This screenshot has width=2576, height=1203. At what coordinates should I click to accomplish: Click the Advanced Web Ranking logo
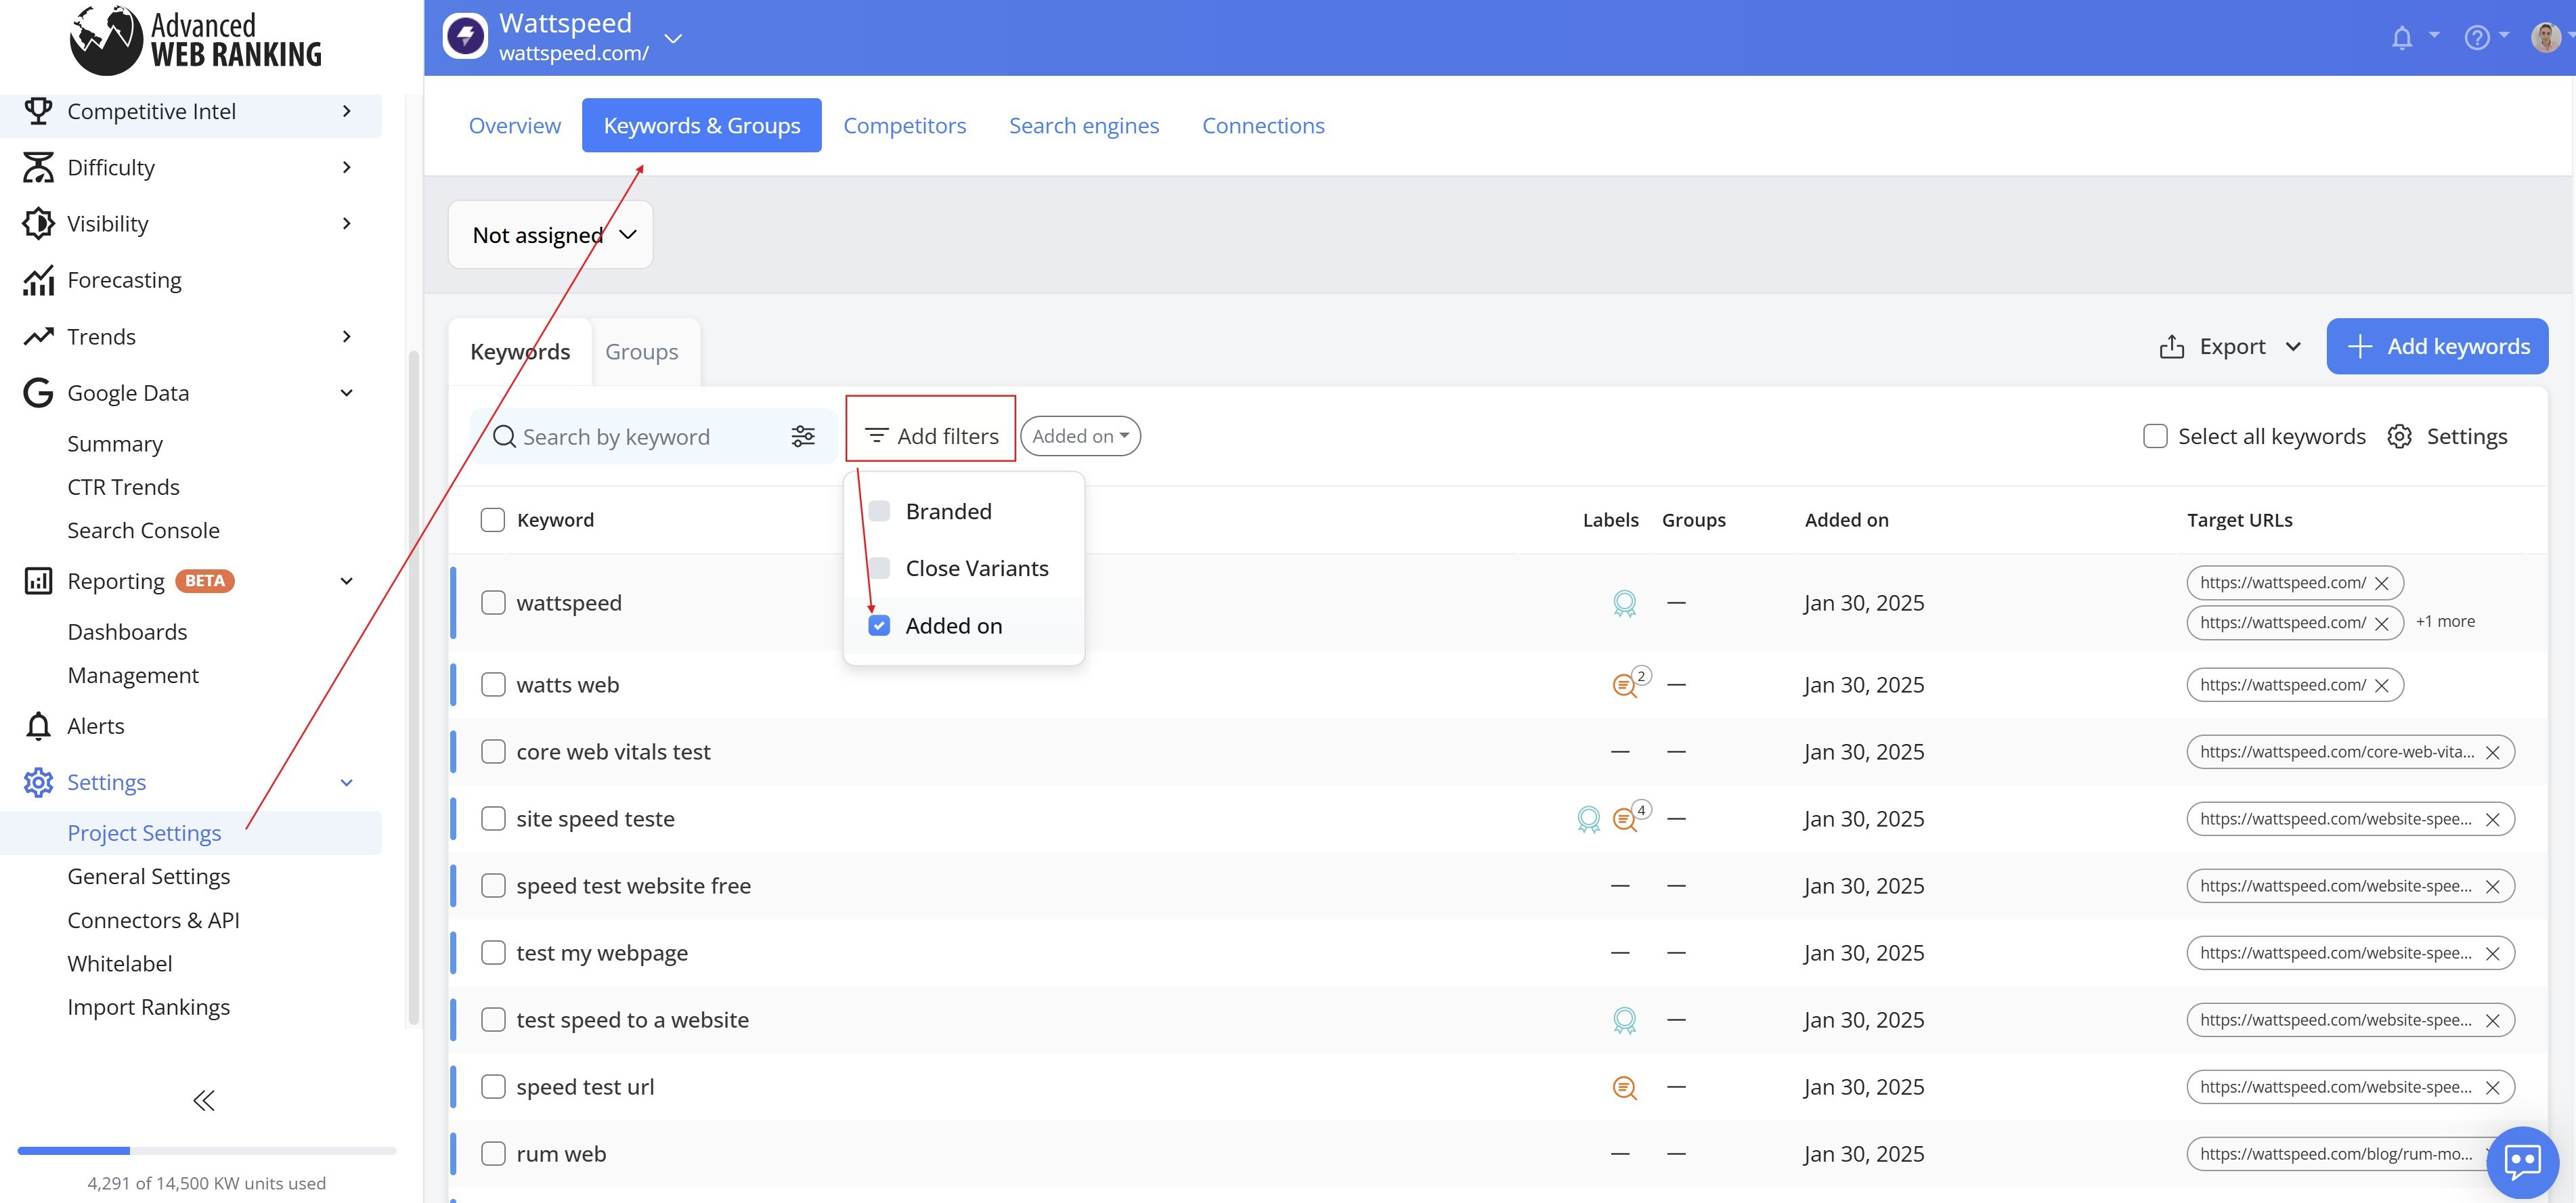click(196, 40)
